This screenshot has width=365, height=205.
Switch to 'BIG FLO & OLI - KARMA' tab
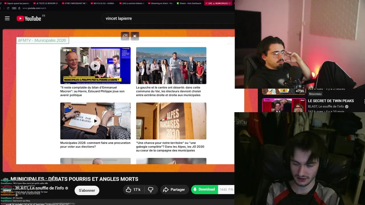tap(103, 3)
